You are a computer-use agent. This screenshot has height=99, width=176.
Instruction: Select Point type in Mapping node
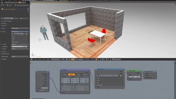coord(71,75)
